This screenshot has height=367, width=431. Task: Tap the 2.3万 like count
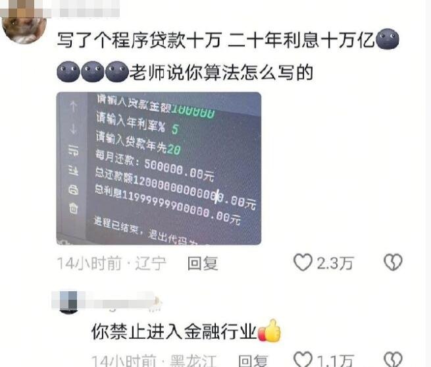pos(335,264)
